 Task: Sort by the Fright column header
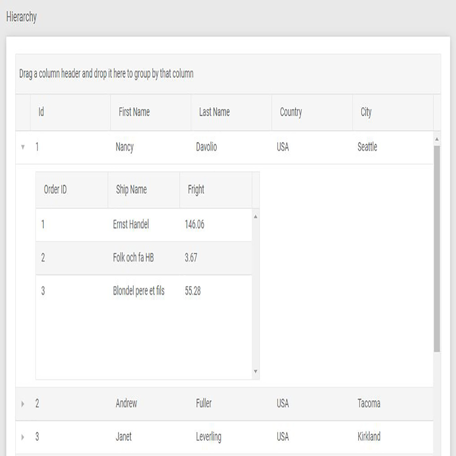[216, 190]
